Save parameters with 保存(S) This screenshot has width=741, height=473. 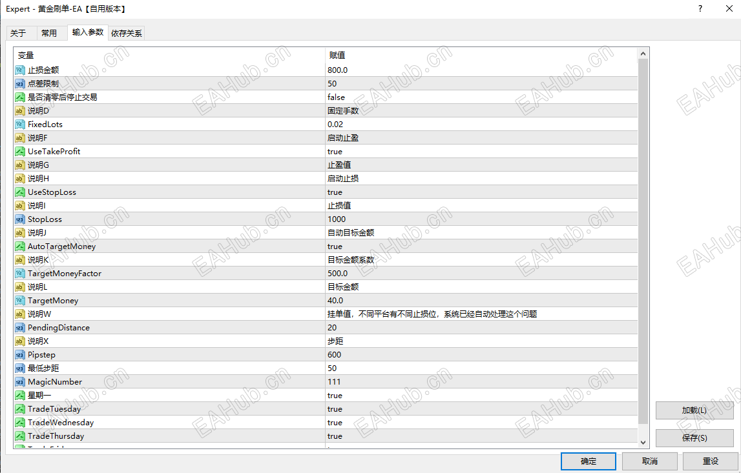694,438
